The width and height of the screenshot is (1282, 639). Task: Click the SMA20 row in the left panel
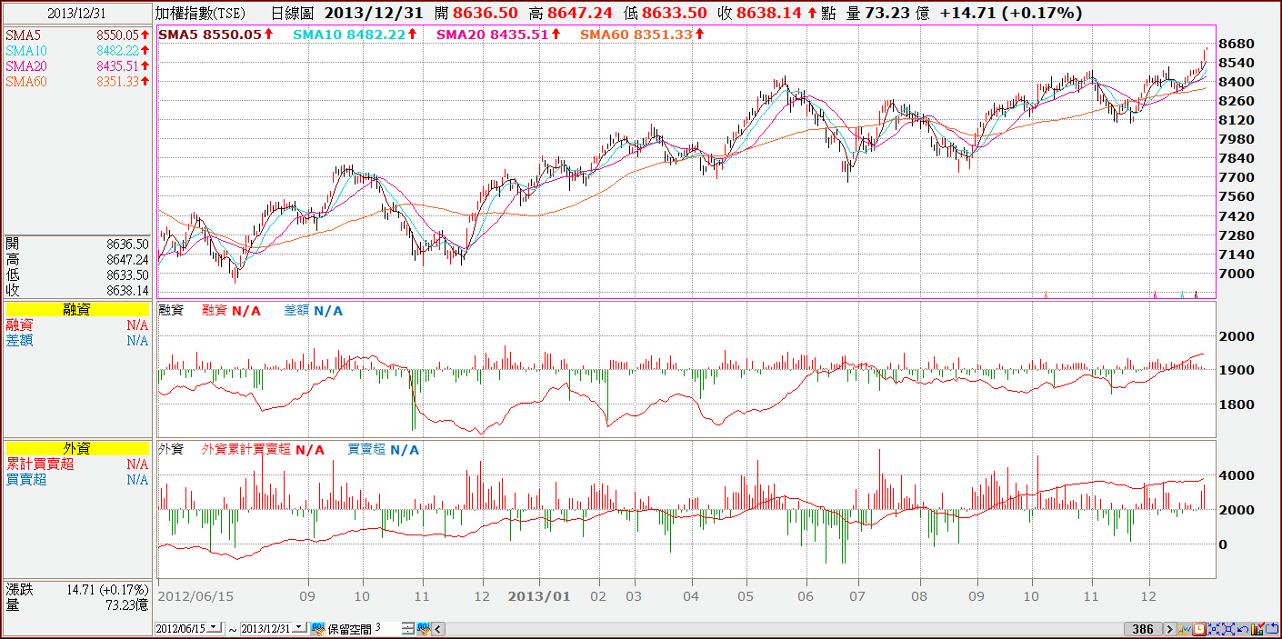[77, 65]
